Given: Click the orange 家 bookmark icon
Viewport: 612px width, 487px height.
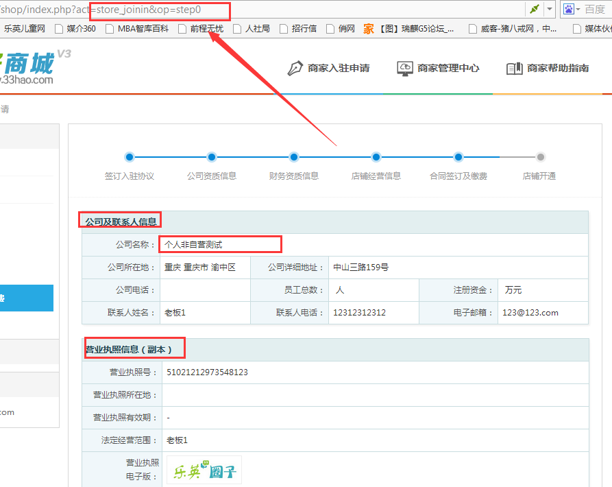Looking at the screenshot, I should click(x=369, y=29).
